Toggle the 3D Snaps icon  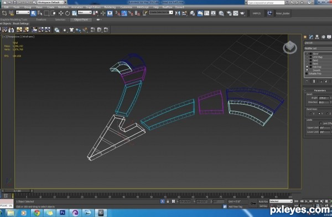[x=117, y=13]
